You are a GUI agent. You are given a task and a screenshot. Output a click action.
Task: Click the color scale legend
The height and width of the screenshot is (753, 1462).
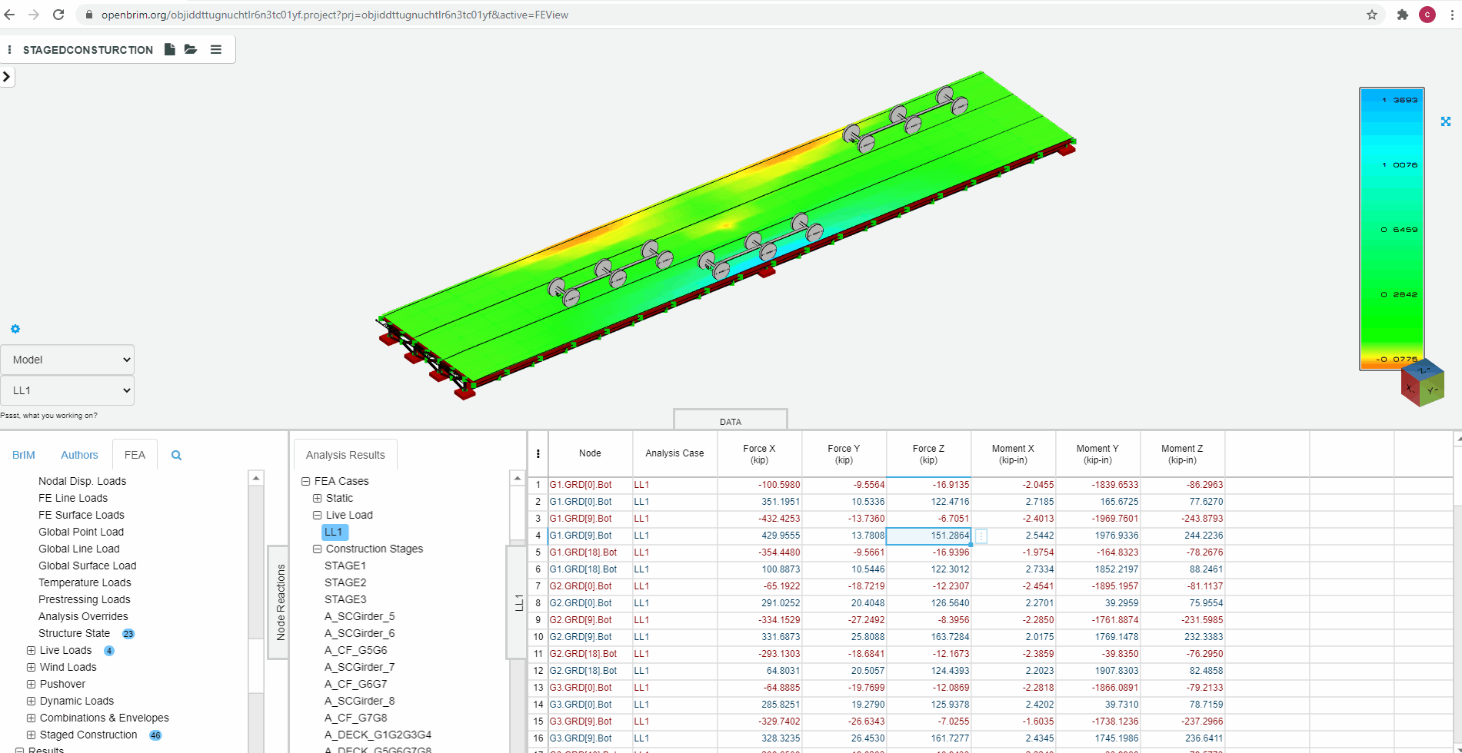point(1391,231)
